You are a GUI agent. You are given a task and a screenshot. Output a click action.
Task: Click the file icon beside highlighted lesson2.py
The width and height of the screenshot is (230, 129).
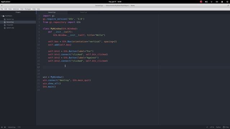5,22
